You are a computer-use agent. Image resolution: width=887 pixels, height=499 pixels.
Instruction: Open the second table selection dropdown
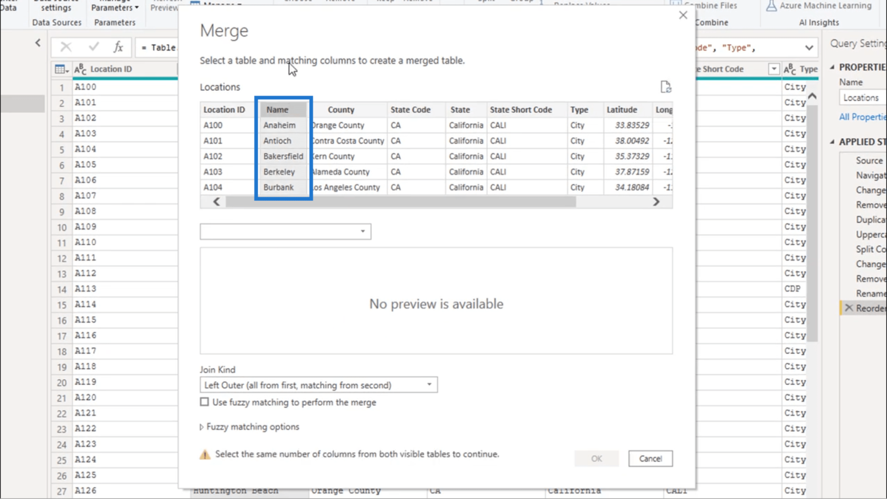pyautogui.click(x=286, y=231)
